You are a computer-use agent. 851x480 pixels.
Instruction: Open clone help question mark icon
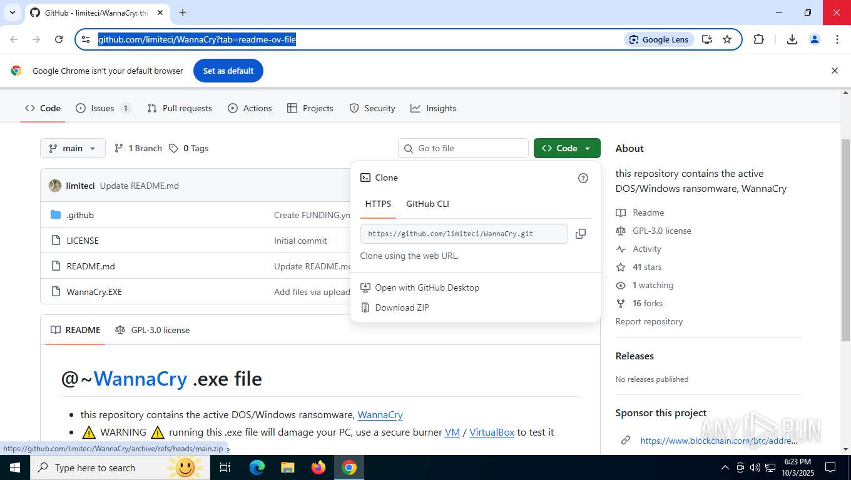(583, 178)
